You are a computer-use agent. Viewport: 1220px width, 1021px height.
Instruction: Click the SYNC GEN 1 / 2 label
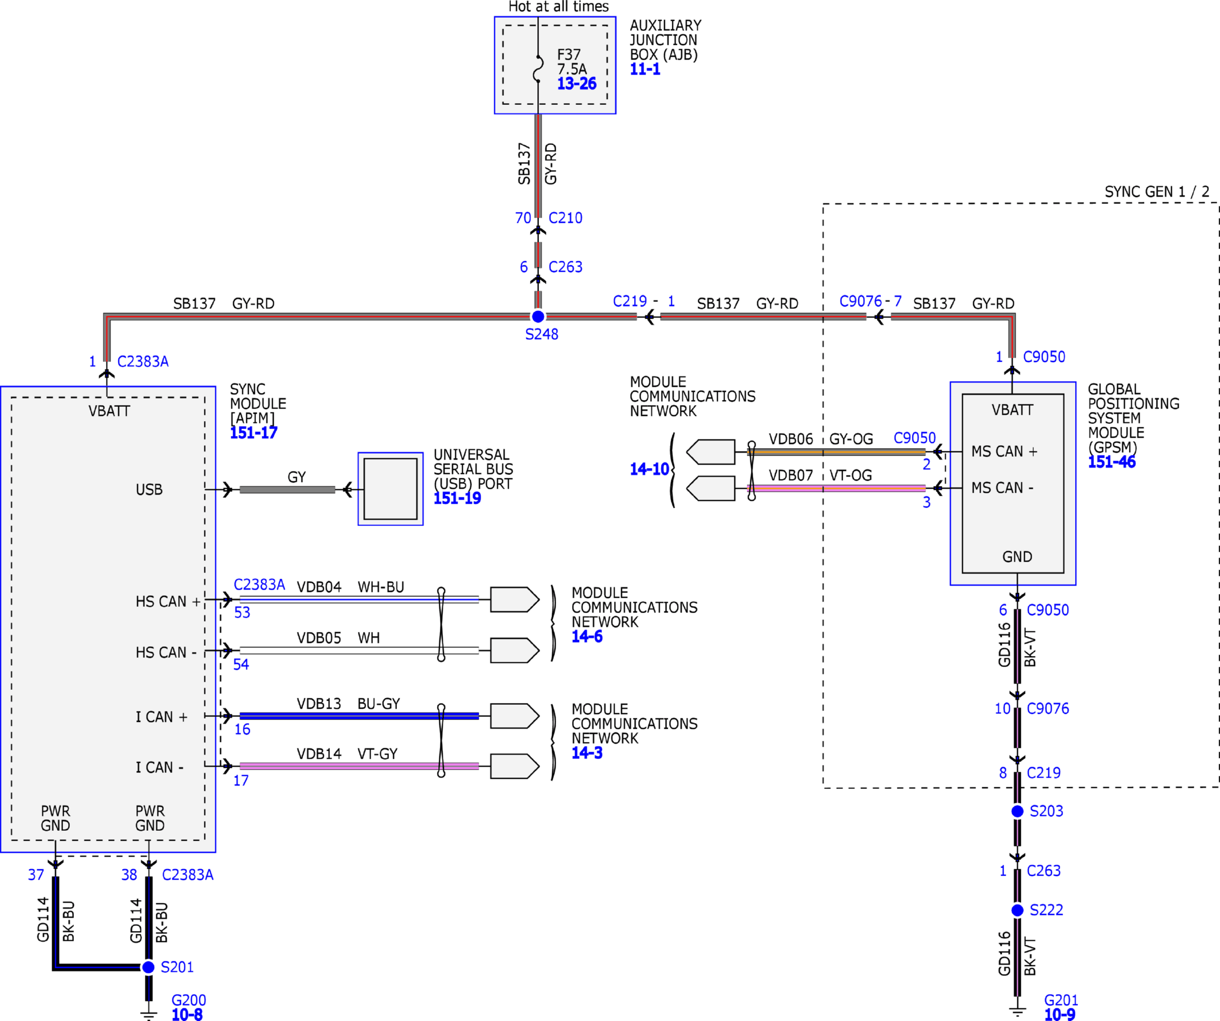click(x=1156, y=192)
